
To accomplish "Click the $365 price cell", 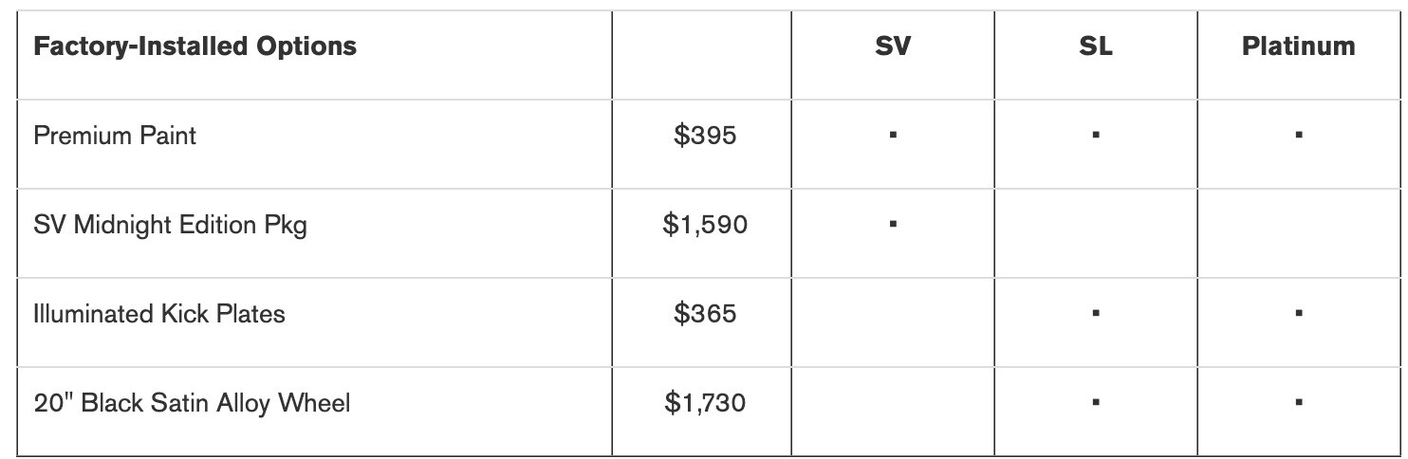I will tap(705, 314).
